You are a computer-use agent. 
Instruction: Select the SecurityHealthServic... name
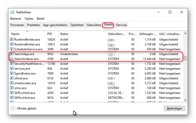29,64
